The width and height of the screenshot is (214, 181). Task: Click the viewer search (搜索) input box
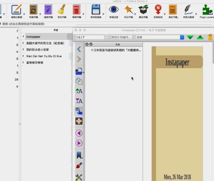pos(158,37)
